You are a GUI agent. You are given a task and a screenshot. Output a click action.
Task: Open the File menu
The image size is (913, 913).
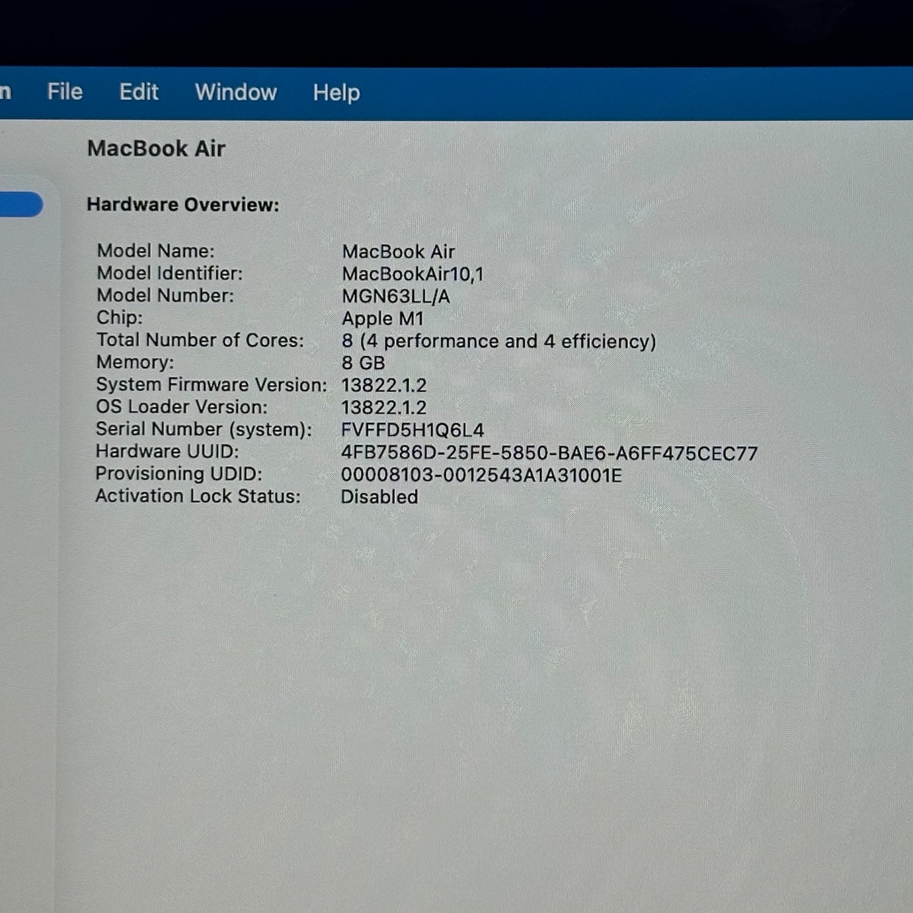tap(65, 92)
